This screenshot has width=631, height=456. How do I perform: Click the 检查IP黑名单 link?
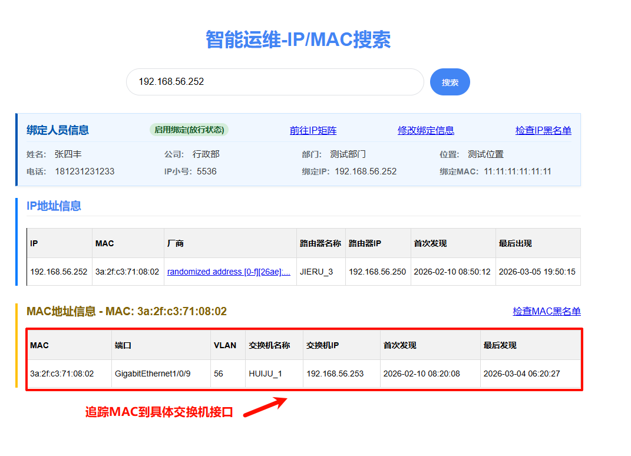click(543, 131)
